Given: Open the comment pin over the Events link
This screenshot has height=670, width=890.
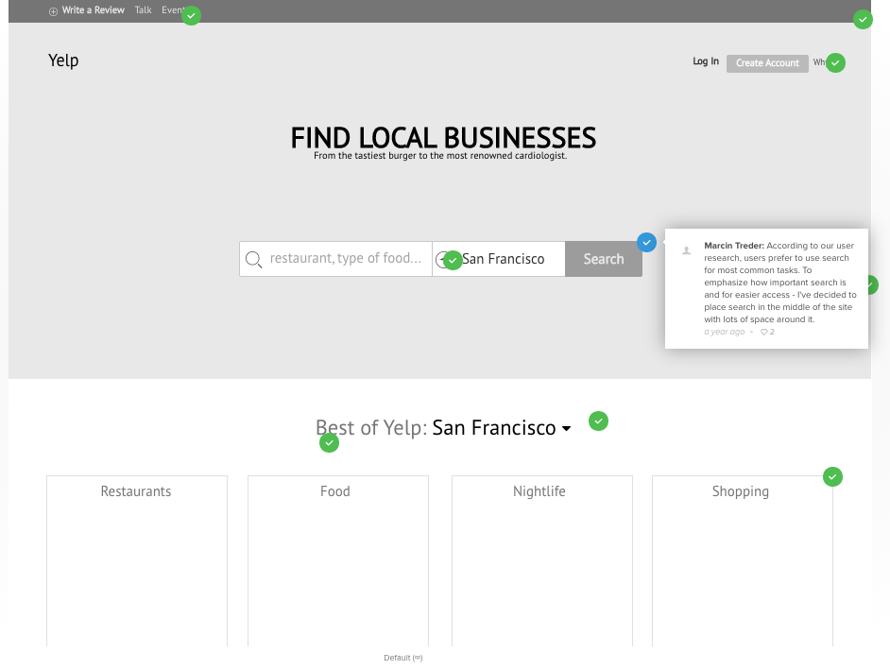Looking at the screenshot, I should click(x=191, y=16).
